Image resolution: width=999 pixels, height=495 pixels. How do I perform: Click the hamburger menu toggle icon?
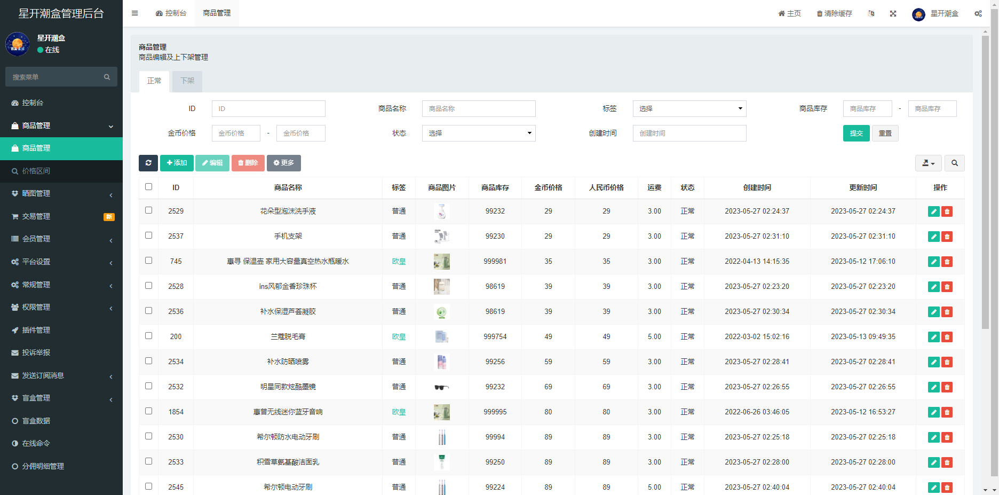(x=135, y=13)
